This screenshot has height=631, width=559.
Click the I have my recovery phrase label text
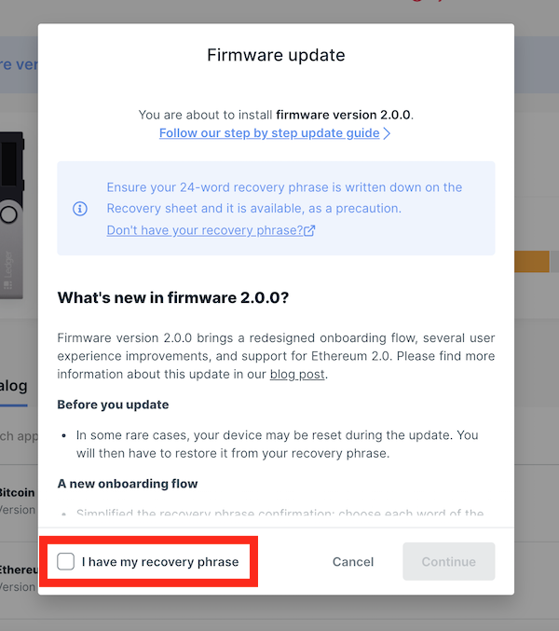(160, 562)
